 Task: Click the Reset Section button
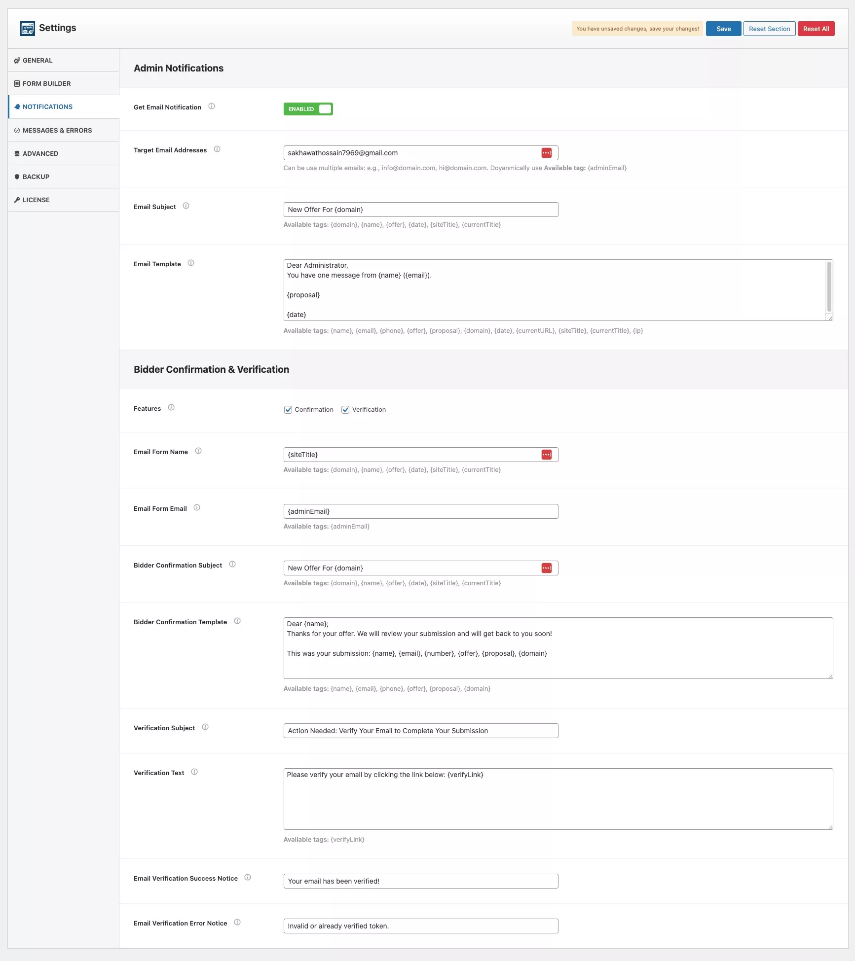click(x=769, y=29)
